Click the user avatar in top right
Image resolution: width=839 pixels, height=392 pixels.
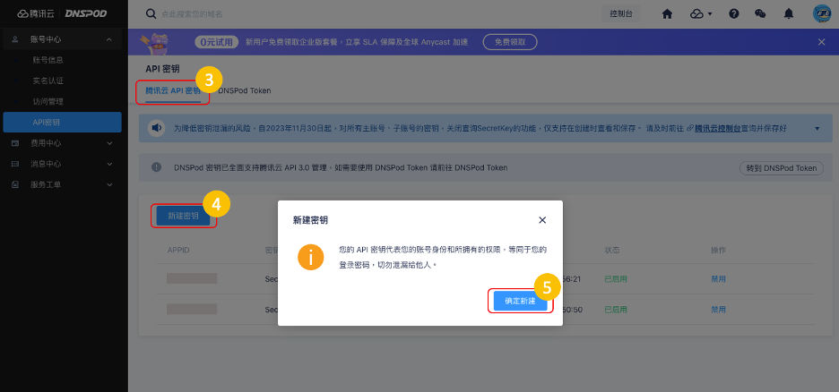pyautogui.click(x=821, y=14)
